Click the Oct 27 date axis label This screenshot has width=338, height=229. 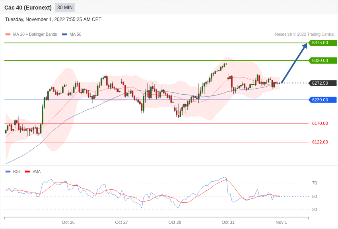(121, 222)
